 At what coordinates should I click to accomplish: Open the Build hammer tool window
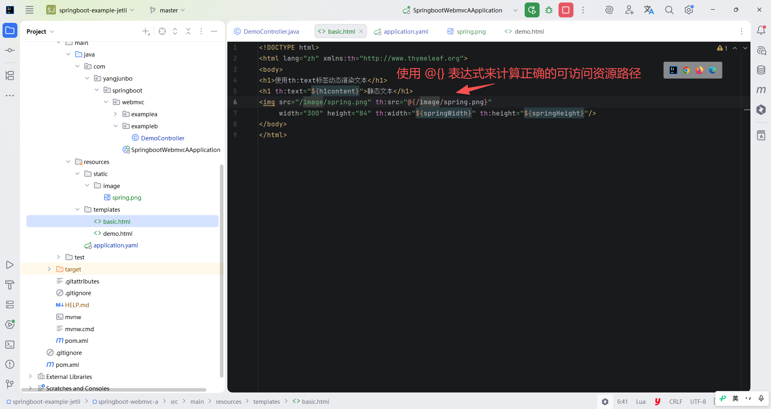[x=10, y=285]
